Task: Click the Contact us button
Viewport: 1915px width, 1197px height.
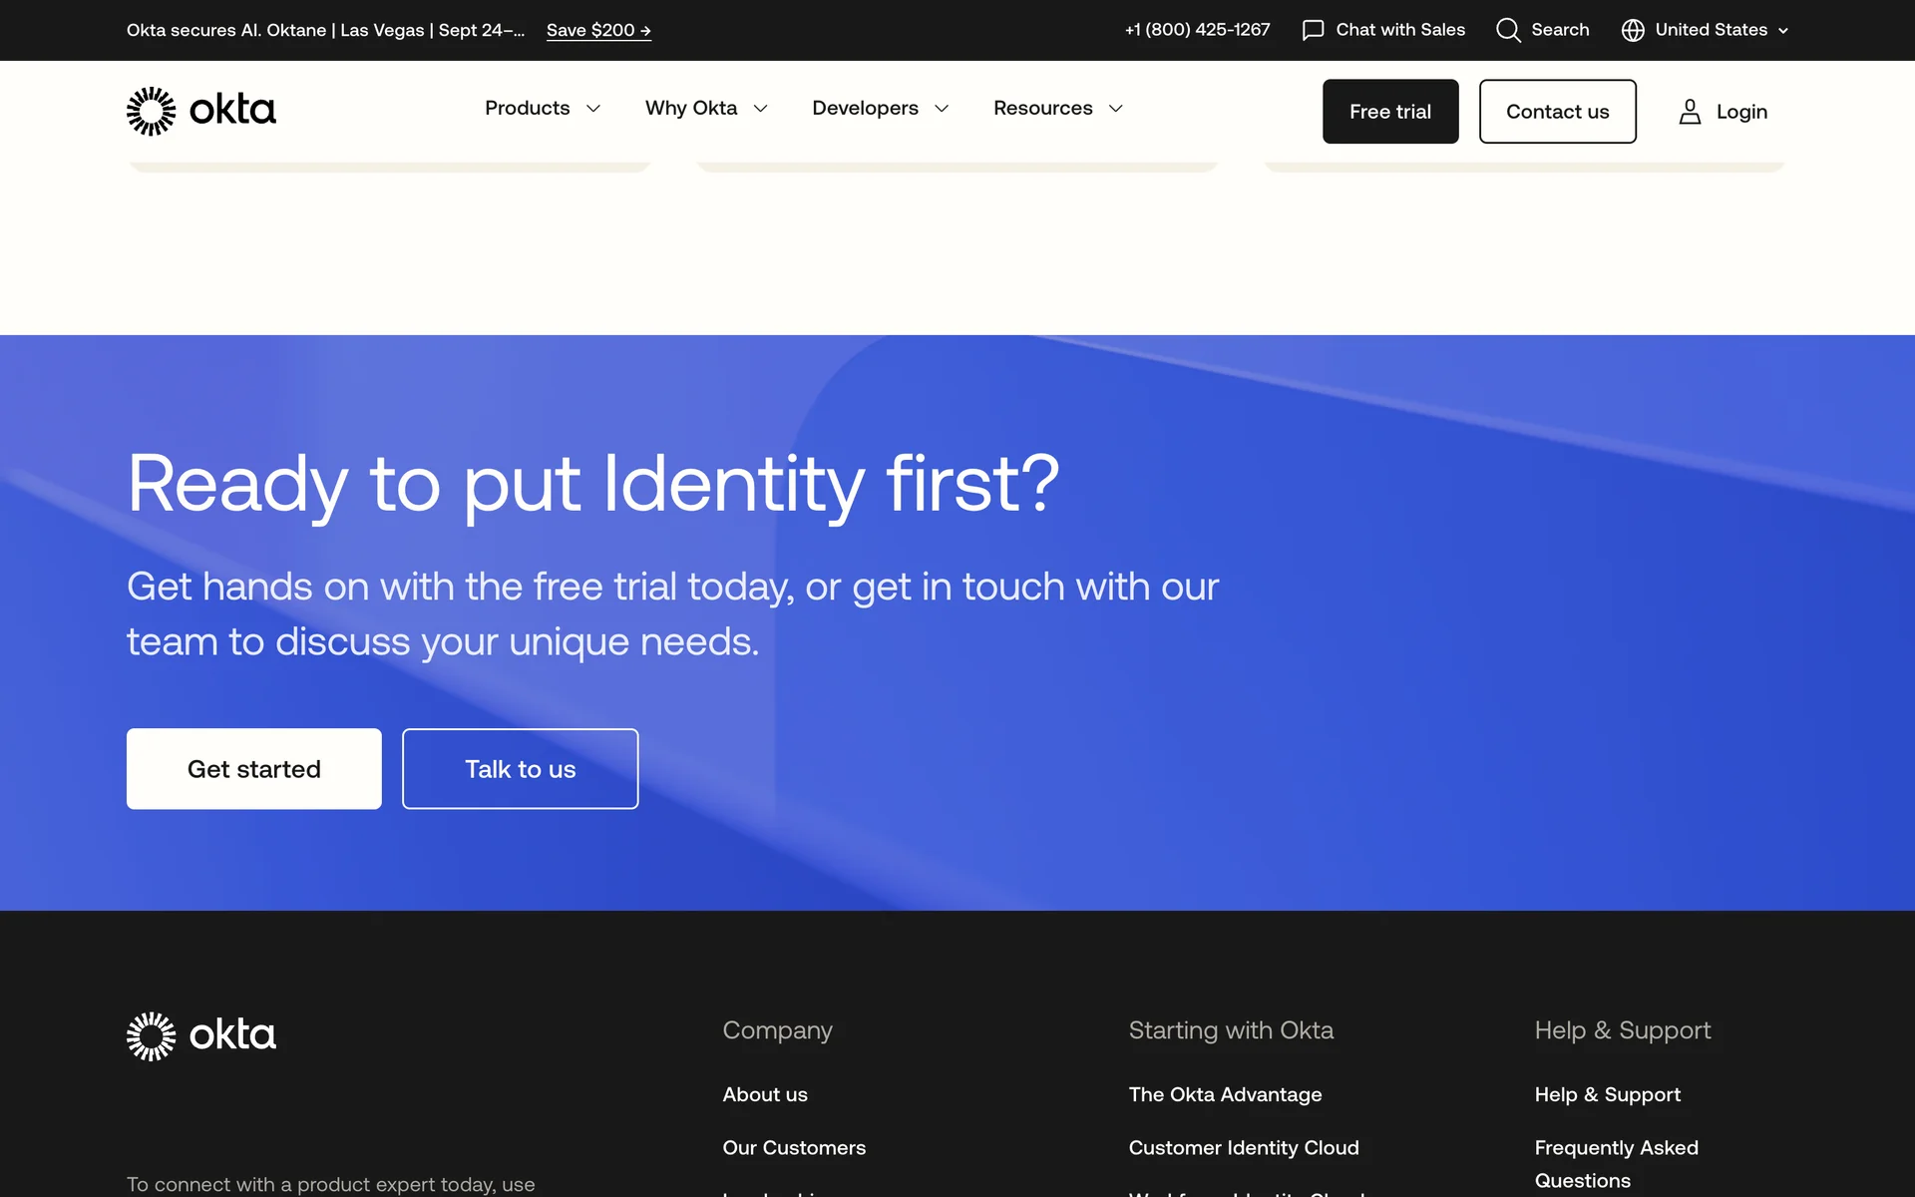Action: coord(1557,112)
